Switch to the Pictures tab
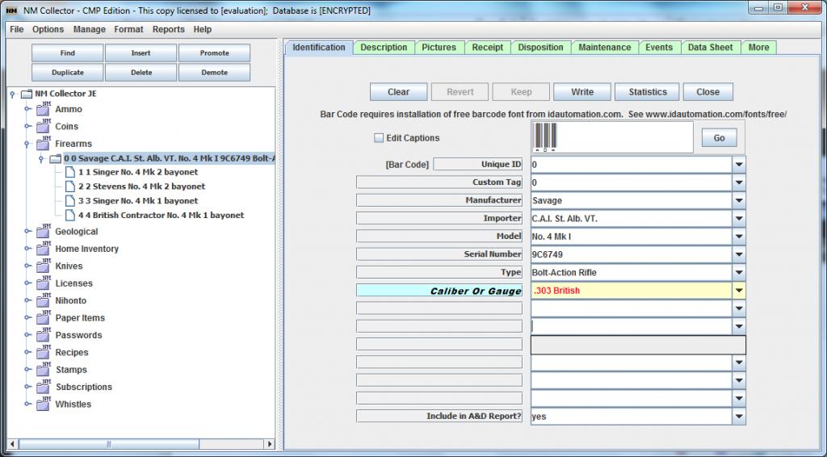The height and width of the screenshot is (457, 827). 439,48
